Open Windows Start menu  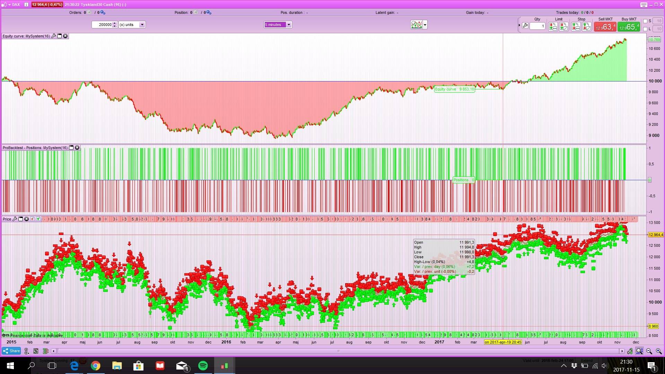[x=10, y=366]
